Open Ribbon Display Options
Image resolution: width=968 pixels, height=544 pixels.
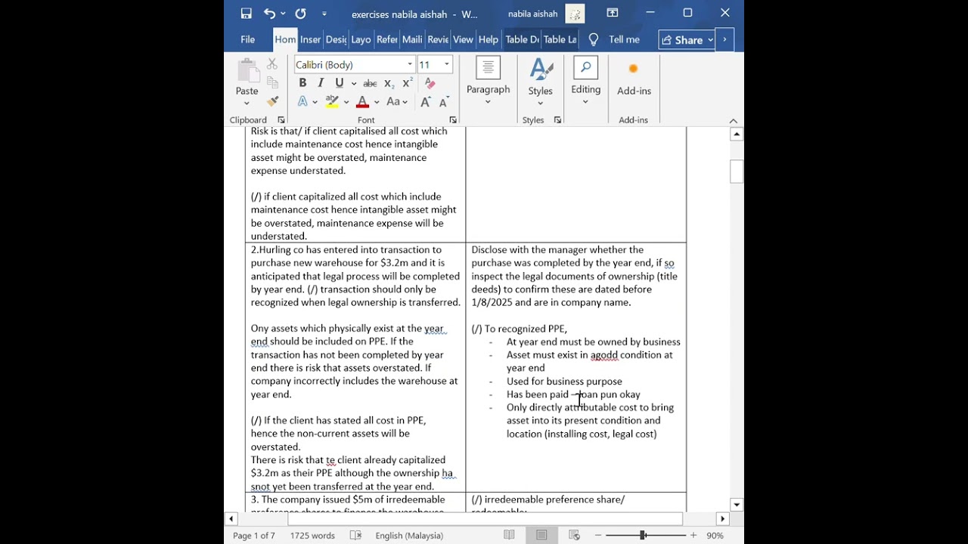613,13
